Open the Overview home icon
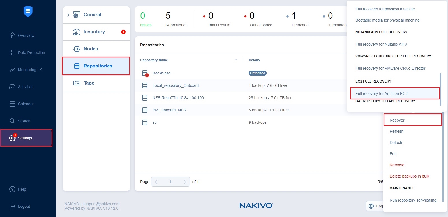 (12, 36)
